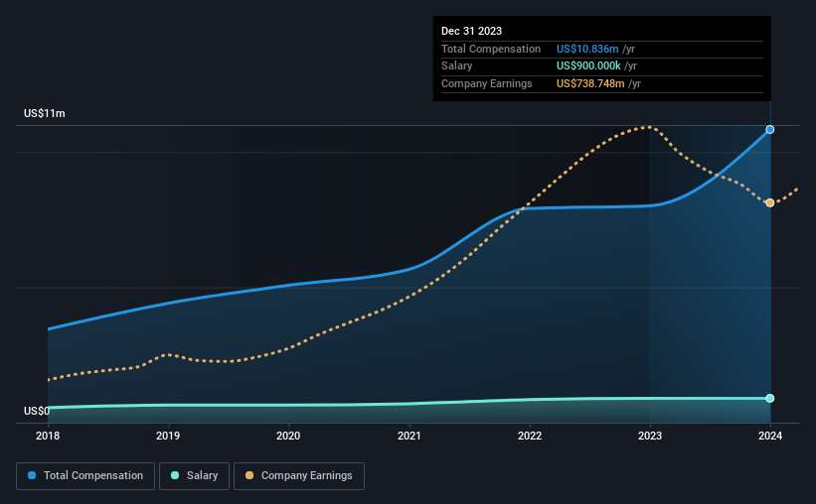Click the teal dot in Salary legend
Image resolution: width=816 pixels, height=504 pixels.
click(x=175, y=475)
